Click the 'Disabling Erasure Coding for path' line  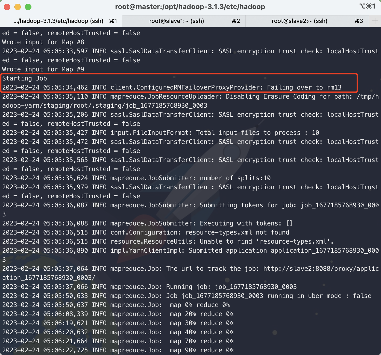pyautogui.click(x=190, y=96)
